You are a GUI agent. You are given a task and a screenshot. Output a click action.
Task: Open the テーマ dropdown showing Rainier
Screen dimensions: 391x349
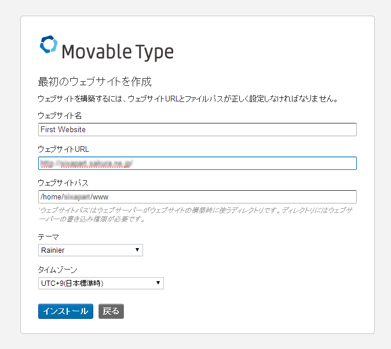pyautogui.click(x=90, y=250)
